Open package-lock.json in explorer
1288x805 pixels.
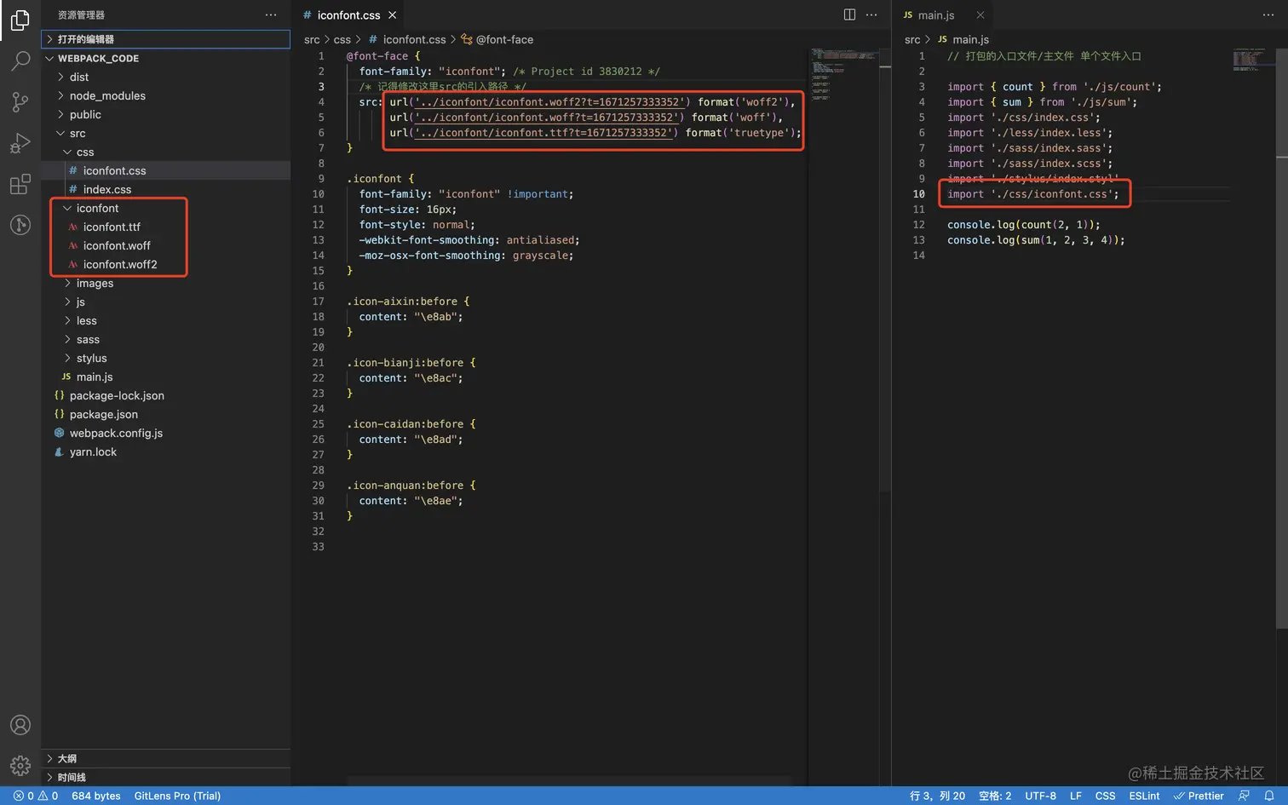coord(117,395)
